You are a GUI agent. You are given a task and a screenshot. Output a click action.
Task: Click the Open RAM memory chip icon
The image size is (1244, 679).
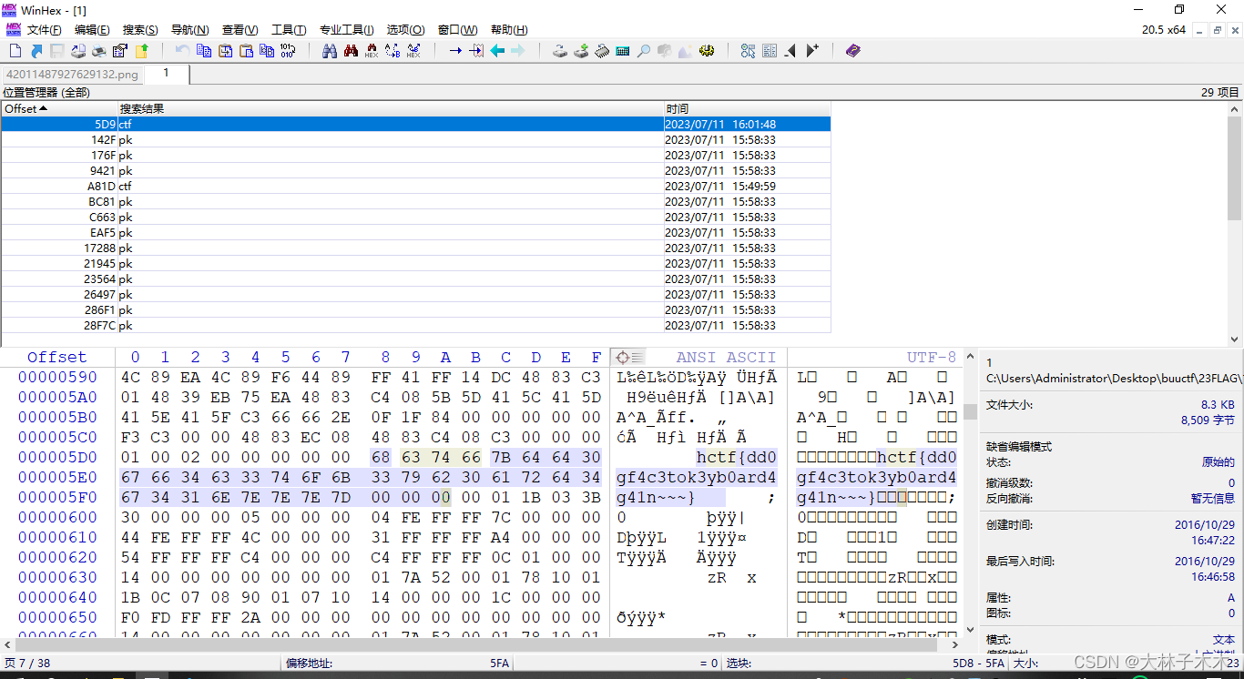click(602, 51)
